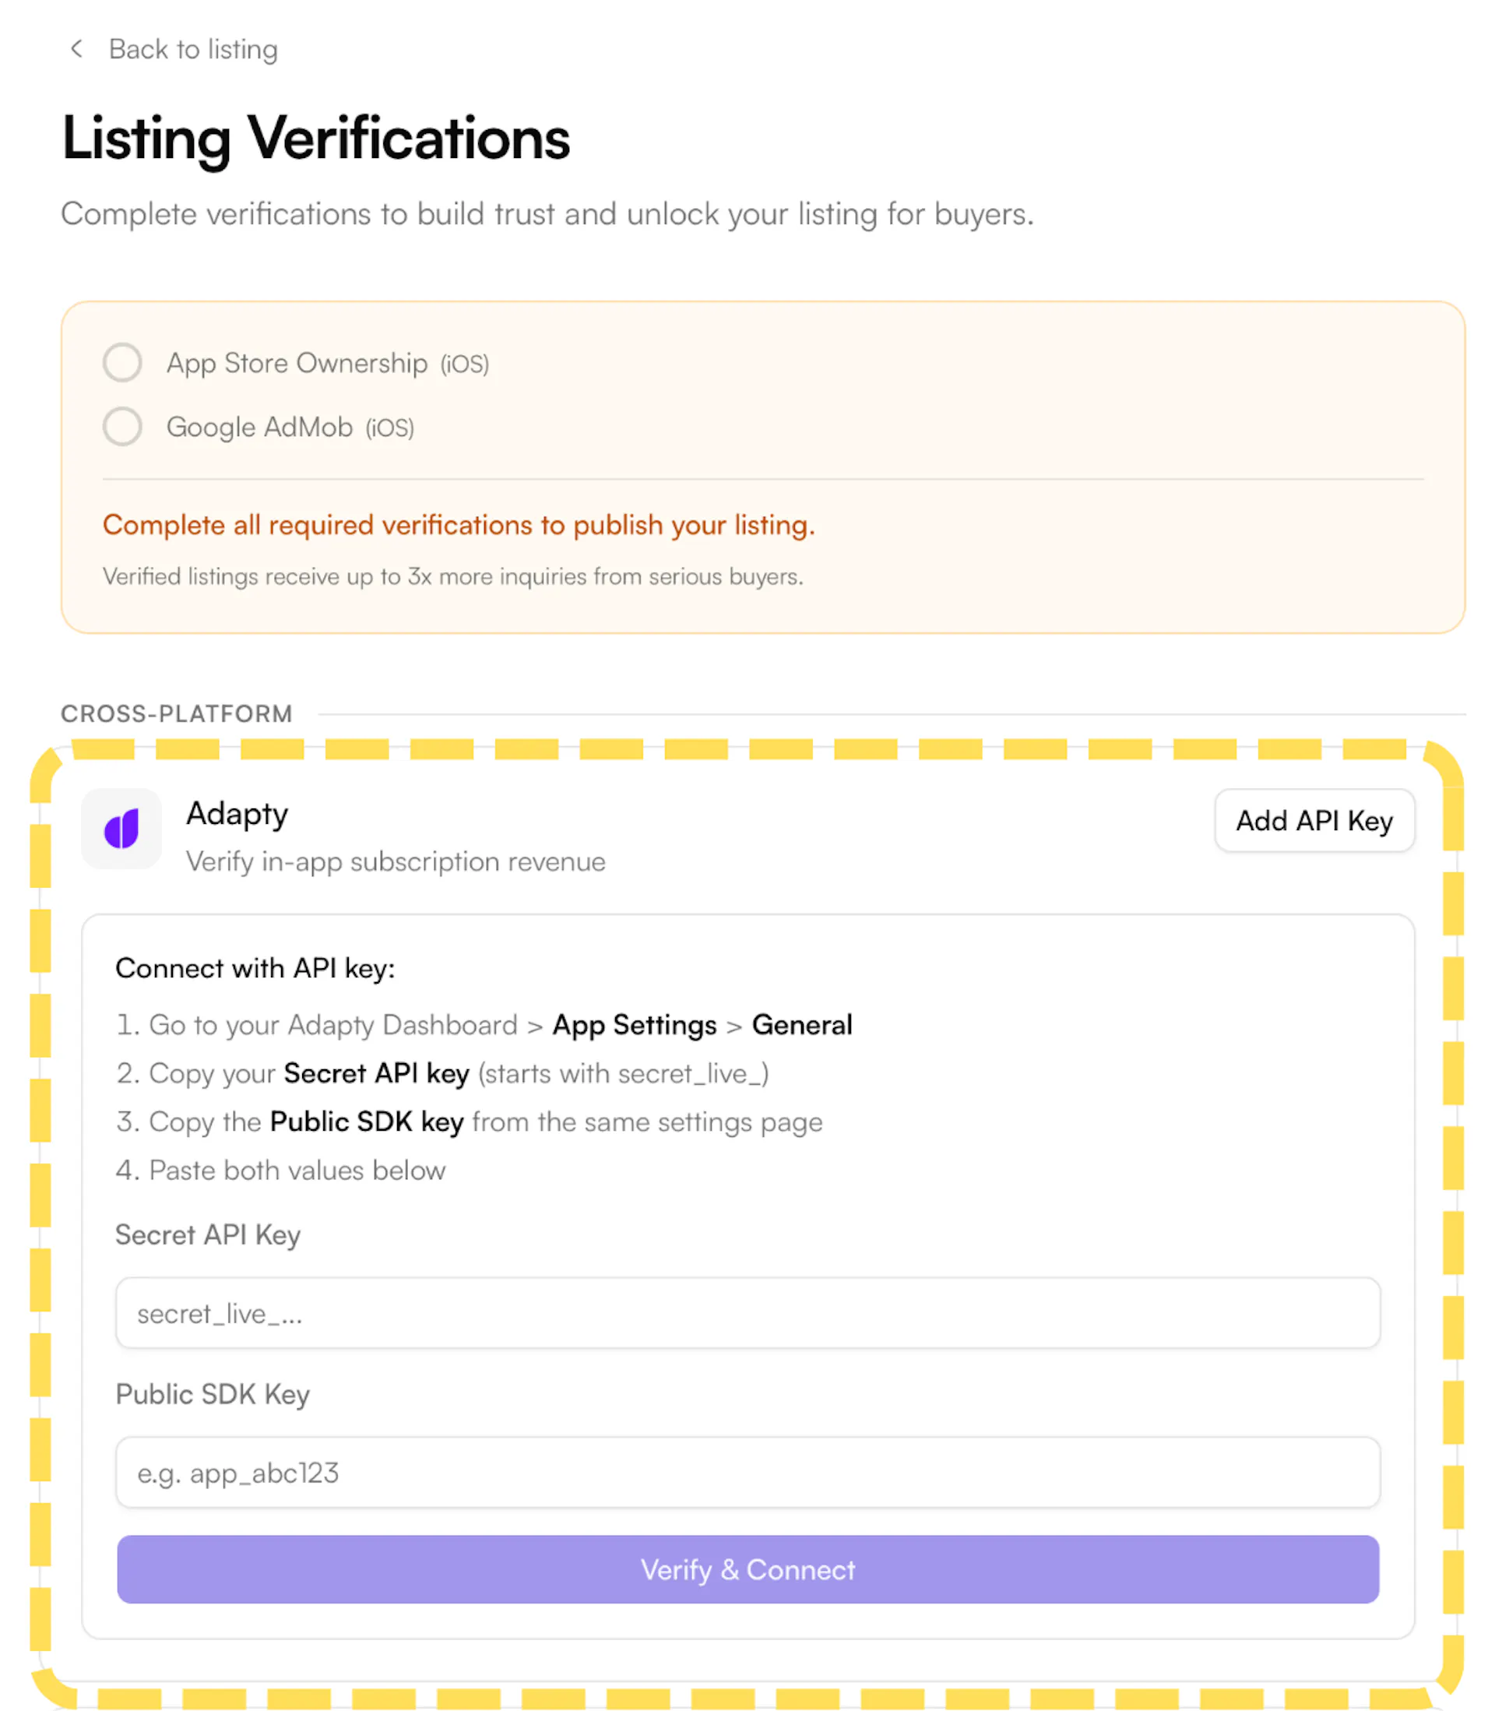Click bold "General" in step one
Screen dimensions: 1495x1711
click(x=802, y=1025)
